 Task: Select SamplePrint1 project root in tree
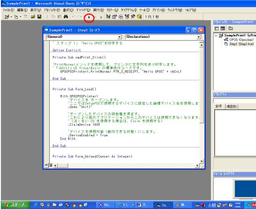coord(237,35)
